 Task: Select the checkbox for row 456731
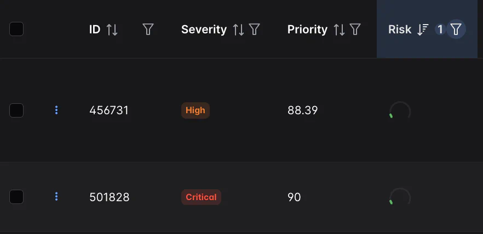click(16, 110)
